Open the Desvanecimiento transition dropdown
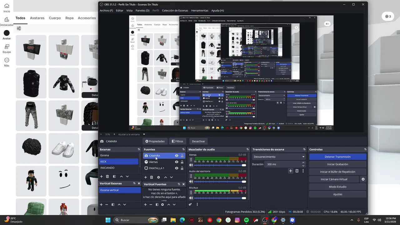This screenshot has height=225, width=400. [x=279, y=157]
